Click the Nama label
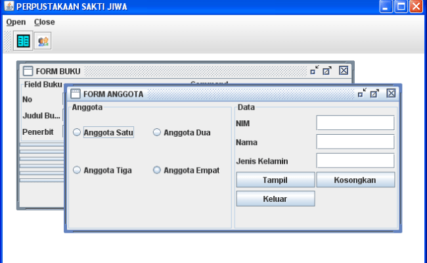Viewport: 427px width, 263px height. [246, 142]
